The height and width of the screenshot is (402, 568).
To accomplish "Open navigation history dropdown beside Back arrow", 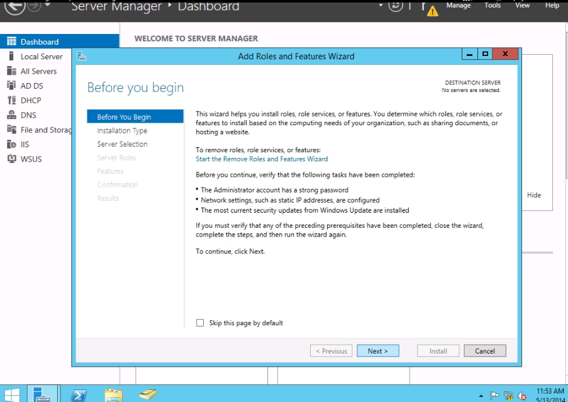I will pos(47,5).
